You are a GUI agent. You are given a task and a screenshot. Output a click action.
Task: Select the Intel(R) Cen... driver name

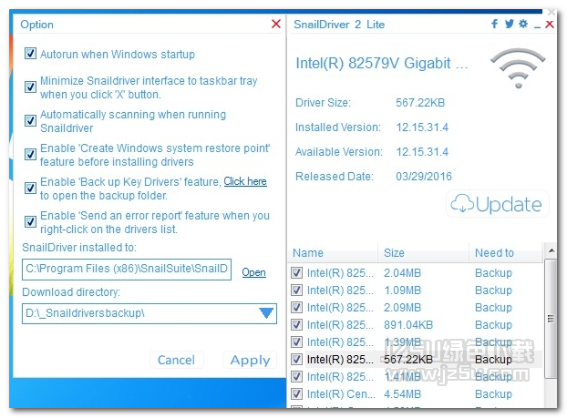pyautogui.click(x=341, y=393)
